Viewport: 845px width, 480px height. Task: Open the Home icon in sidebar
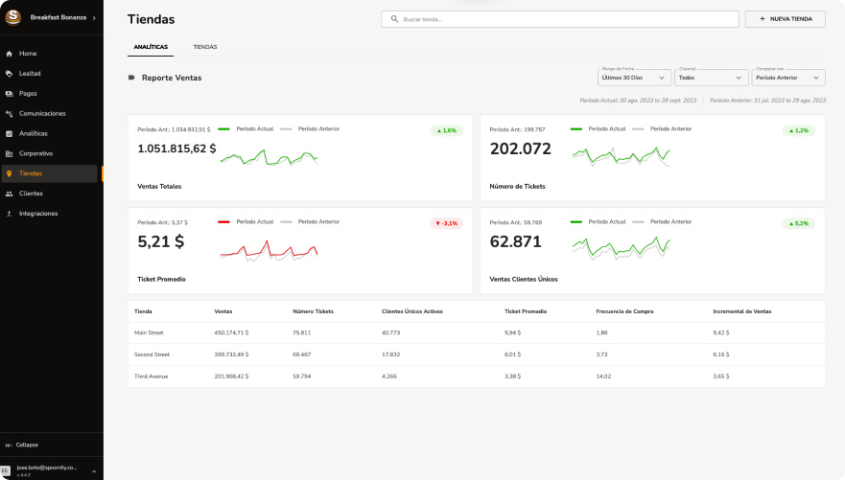tap(10, 54)
